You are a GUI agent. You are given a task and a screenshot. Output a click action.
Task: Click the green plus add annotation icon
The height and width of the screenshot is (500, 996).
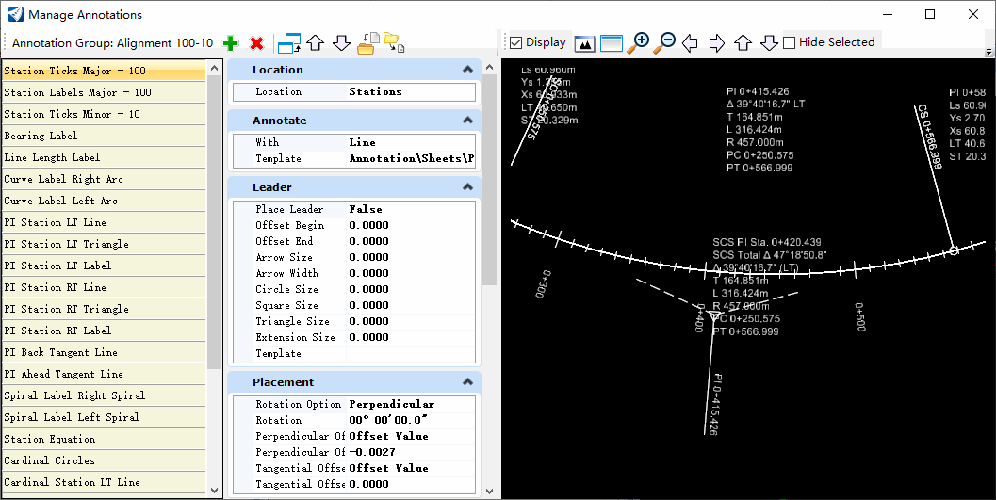[x=231, y=43]
